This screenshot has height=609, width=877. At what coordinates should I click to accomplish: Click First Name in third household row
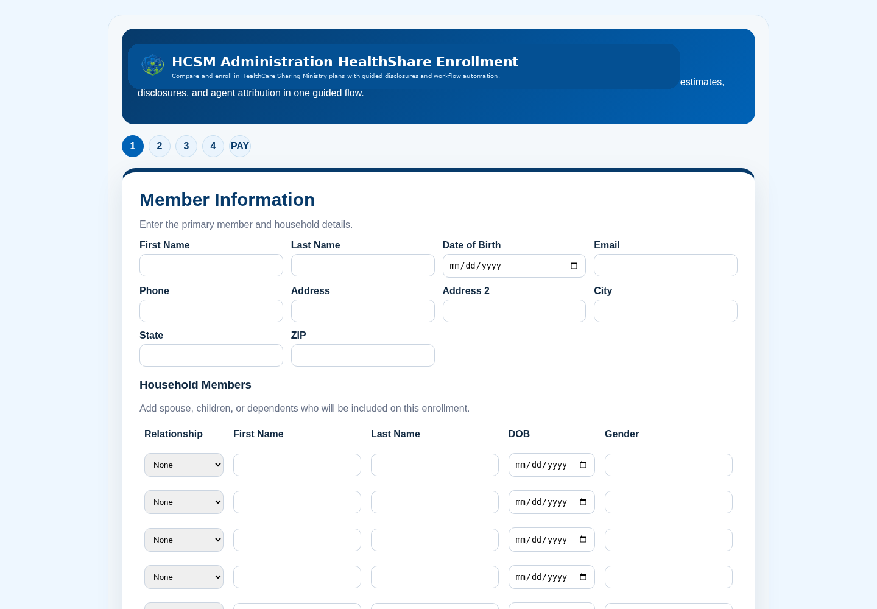point(297,540)
